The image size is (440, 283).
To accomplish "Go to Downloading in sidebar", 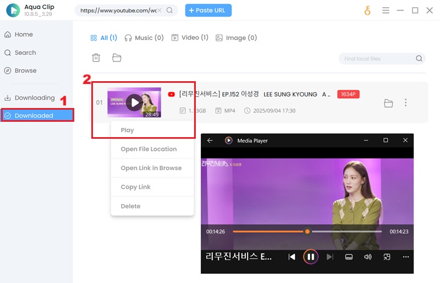I will click(x=34, y=98).
